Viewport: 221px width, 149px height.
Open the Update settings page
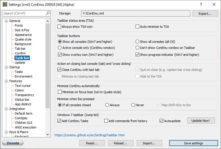[x=20, y=62]
